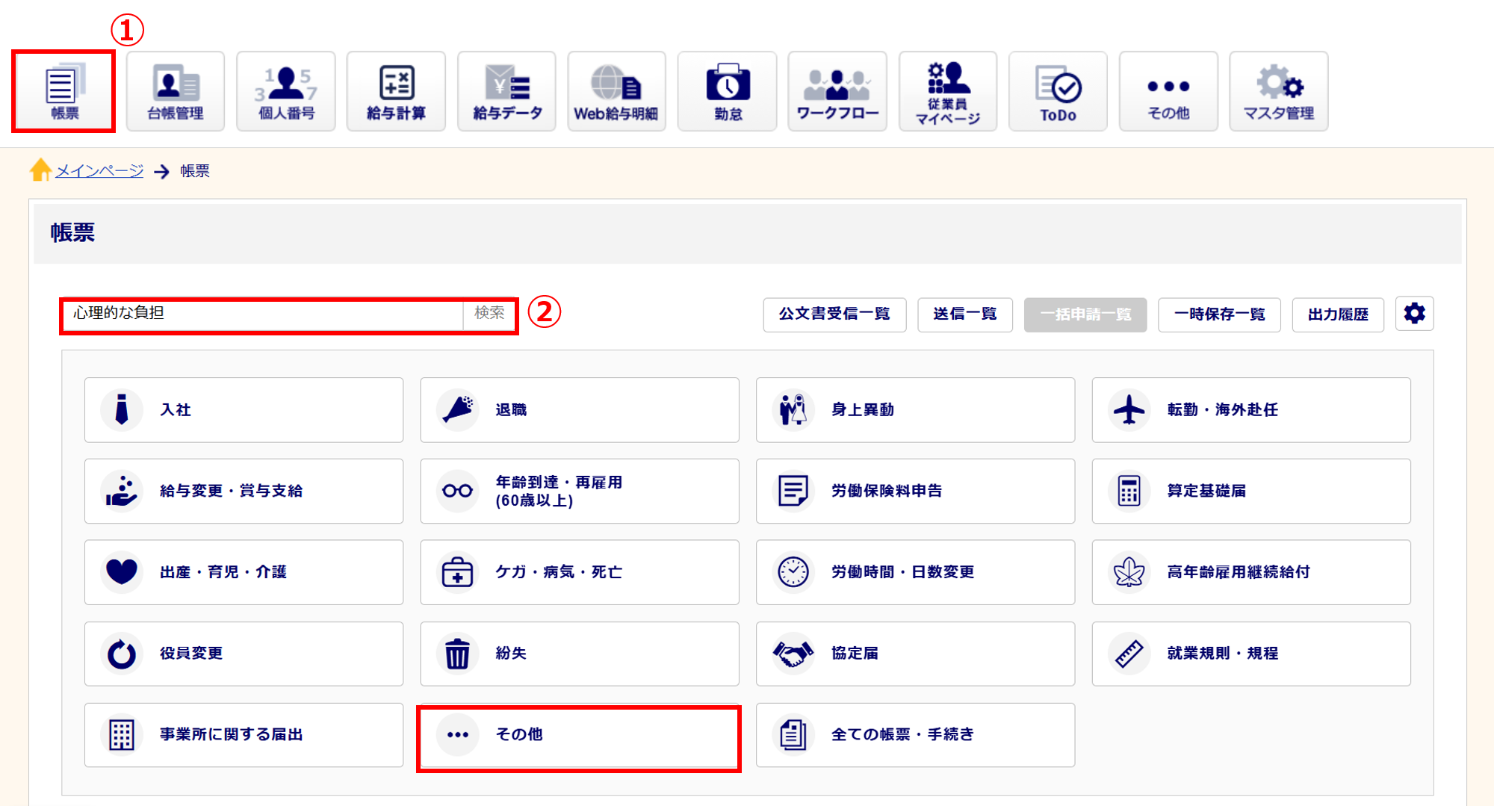The image size is (1494, 806).
Task: Open the ToDo module
Action: click(x=1058, y=91)
